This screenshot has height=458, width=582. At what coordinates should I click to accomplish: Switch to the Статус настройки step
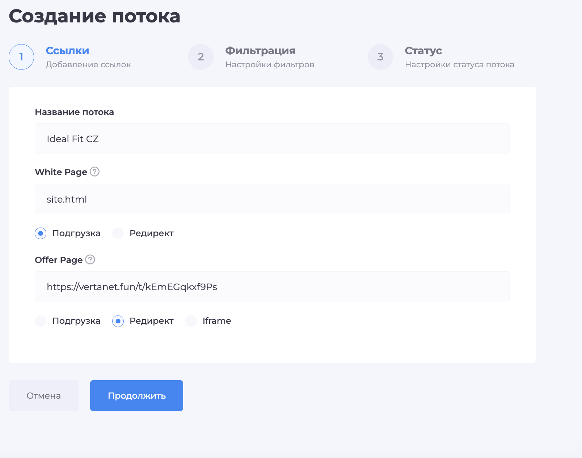(x=423, y=51)
